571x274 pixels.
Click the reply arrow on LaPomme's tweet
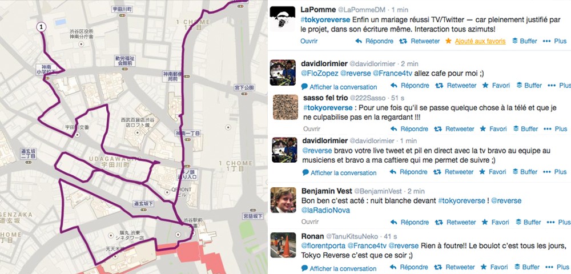tap(359, 41)
